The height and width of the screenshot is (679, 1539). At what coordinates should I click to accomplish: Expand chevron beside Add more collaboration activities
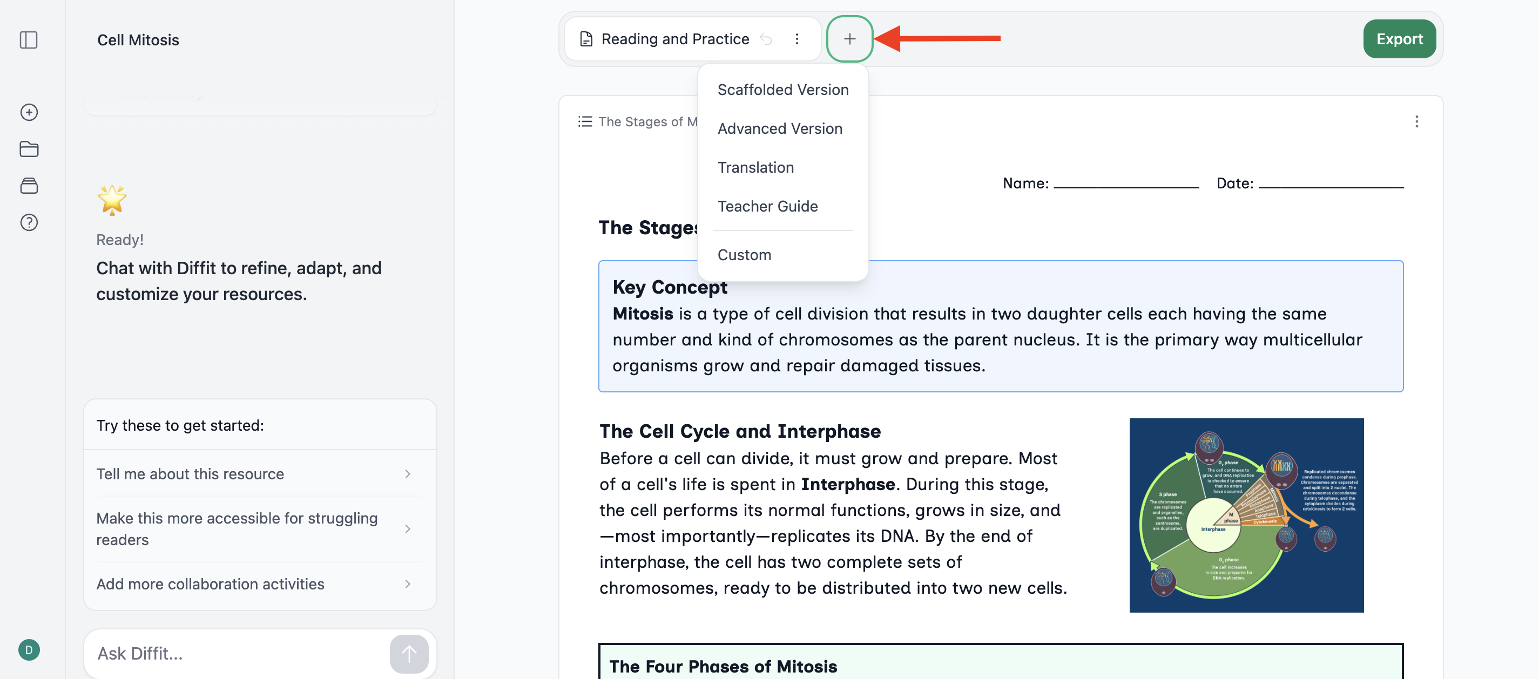408,583
